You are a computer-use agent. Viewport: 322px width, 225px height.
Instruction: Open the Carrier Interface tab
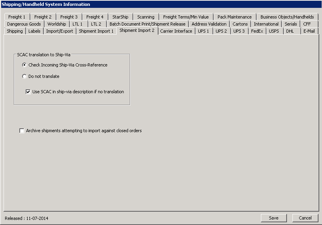[176, 31]
